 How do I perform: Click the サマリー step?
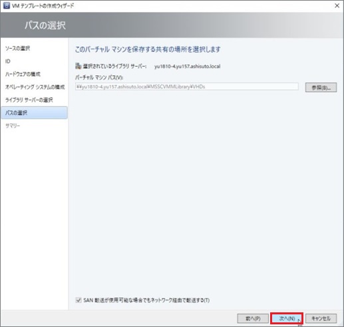(13, 126)
